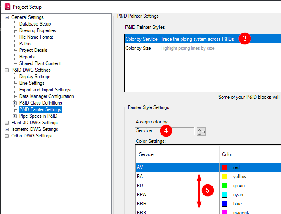Viewport: 281px width, 214px height.
Task: Click the AutoCAD Plant 3D app icon
Action: (7, 7)
